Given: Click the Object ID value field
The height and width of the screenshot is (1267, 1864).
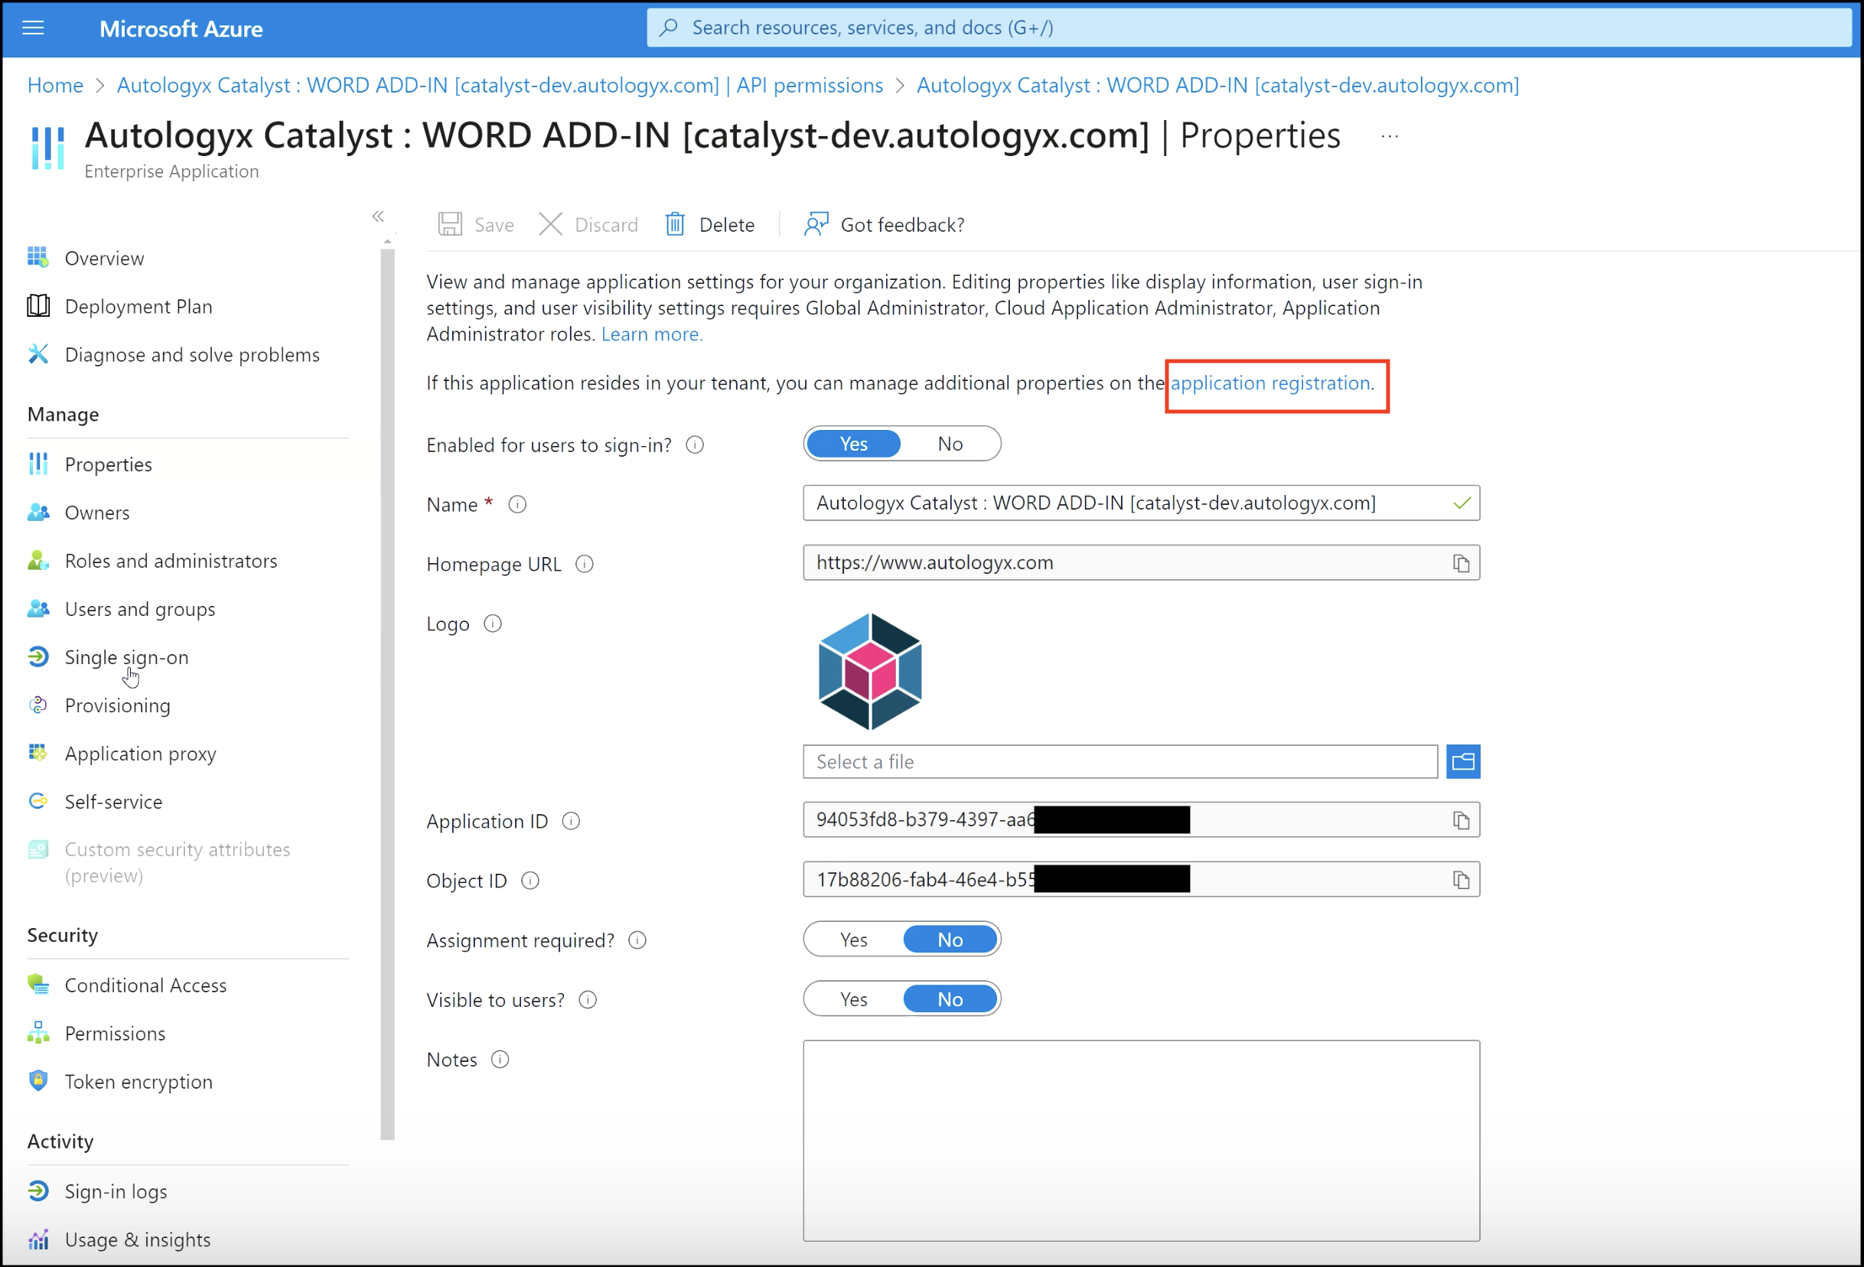Looking at the screenshot, I should pos(1141,880).
